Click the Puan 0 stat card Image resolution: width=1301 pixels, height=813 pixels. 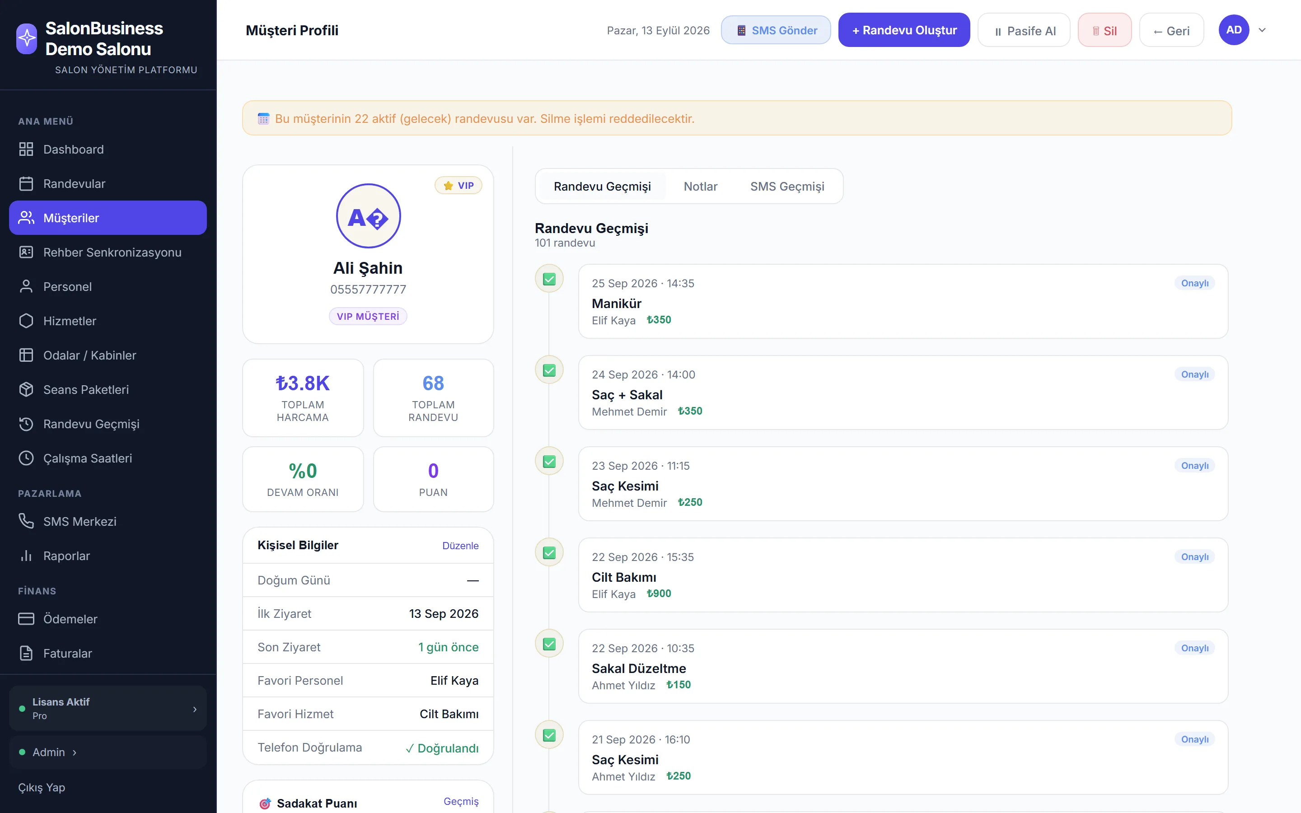(x=433, y=479)
